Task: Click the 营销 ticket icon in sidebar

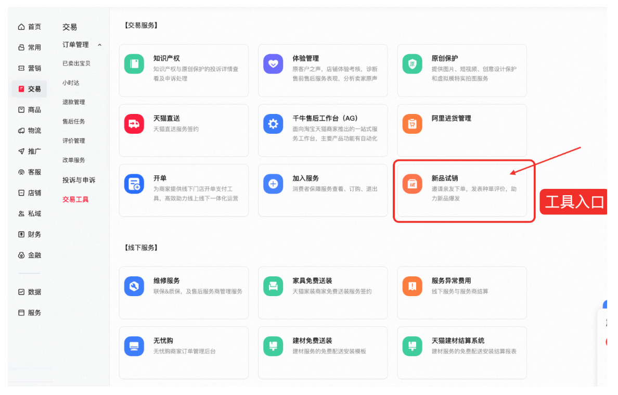Action: 21,68
